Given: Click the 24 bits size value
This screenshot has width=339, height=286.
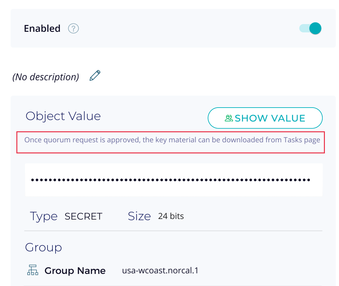Looking at the screenshot, I should [171, 216].
